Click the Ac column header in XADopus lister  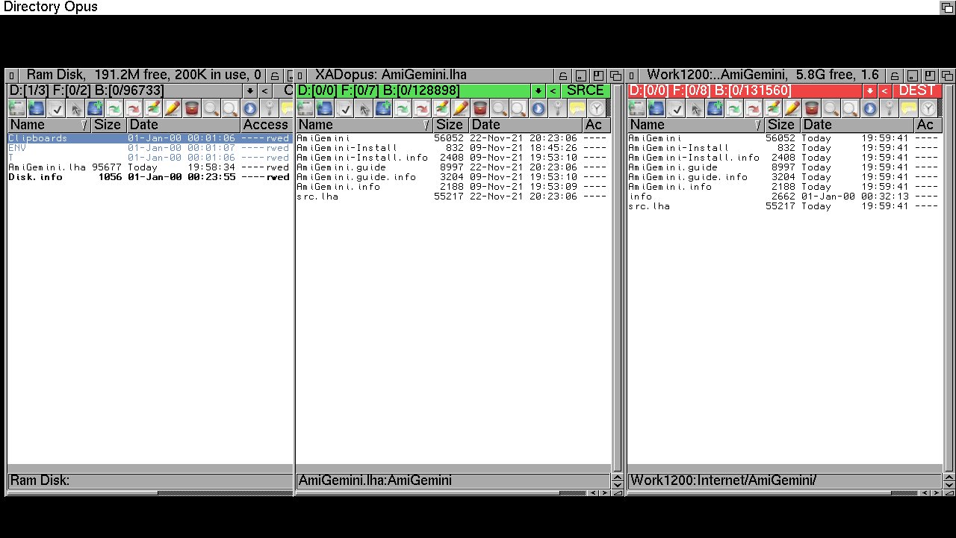tap(597, 125)
